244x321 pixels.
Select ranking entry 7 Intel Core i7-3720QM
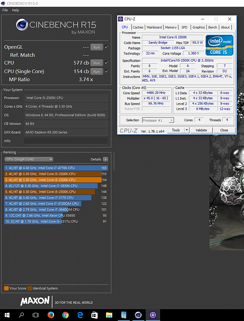click(56, 204)
